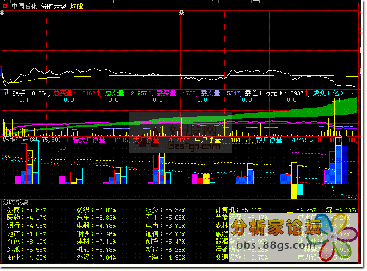Click the red 大户净量: -42217 value

pyautogui.click(x=161, y=140)
